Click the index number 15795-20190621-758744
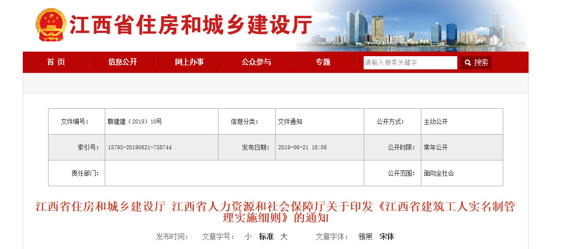Screen dimensions: 564x249 click(x=140, y=147)
